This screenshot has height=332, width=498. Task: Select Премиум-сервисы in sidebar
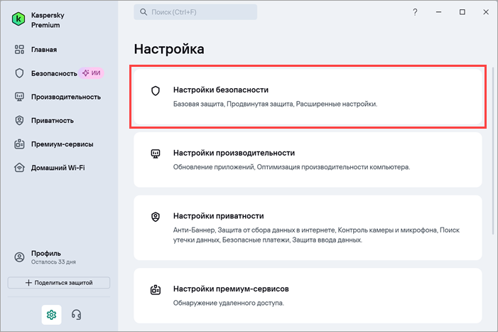click(x=63, y=144)
